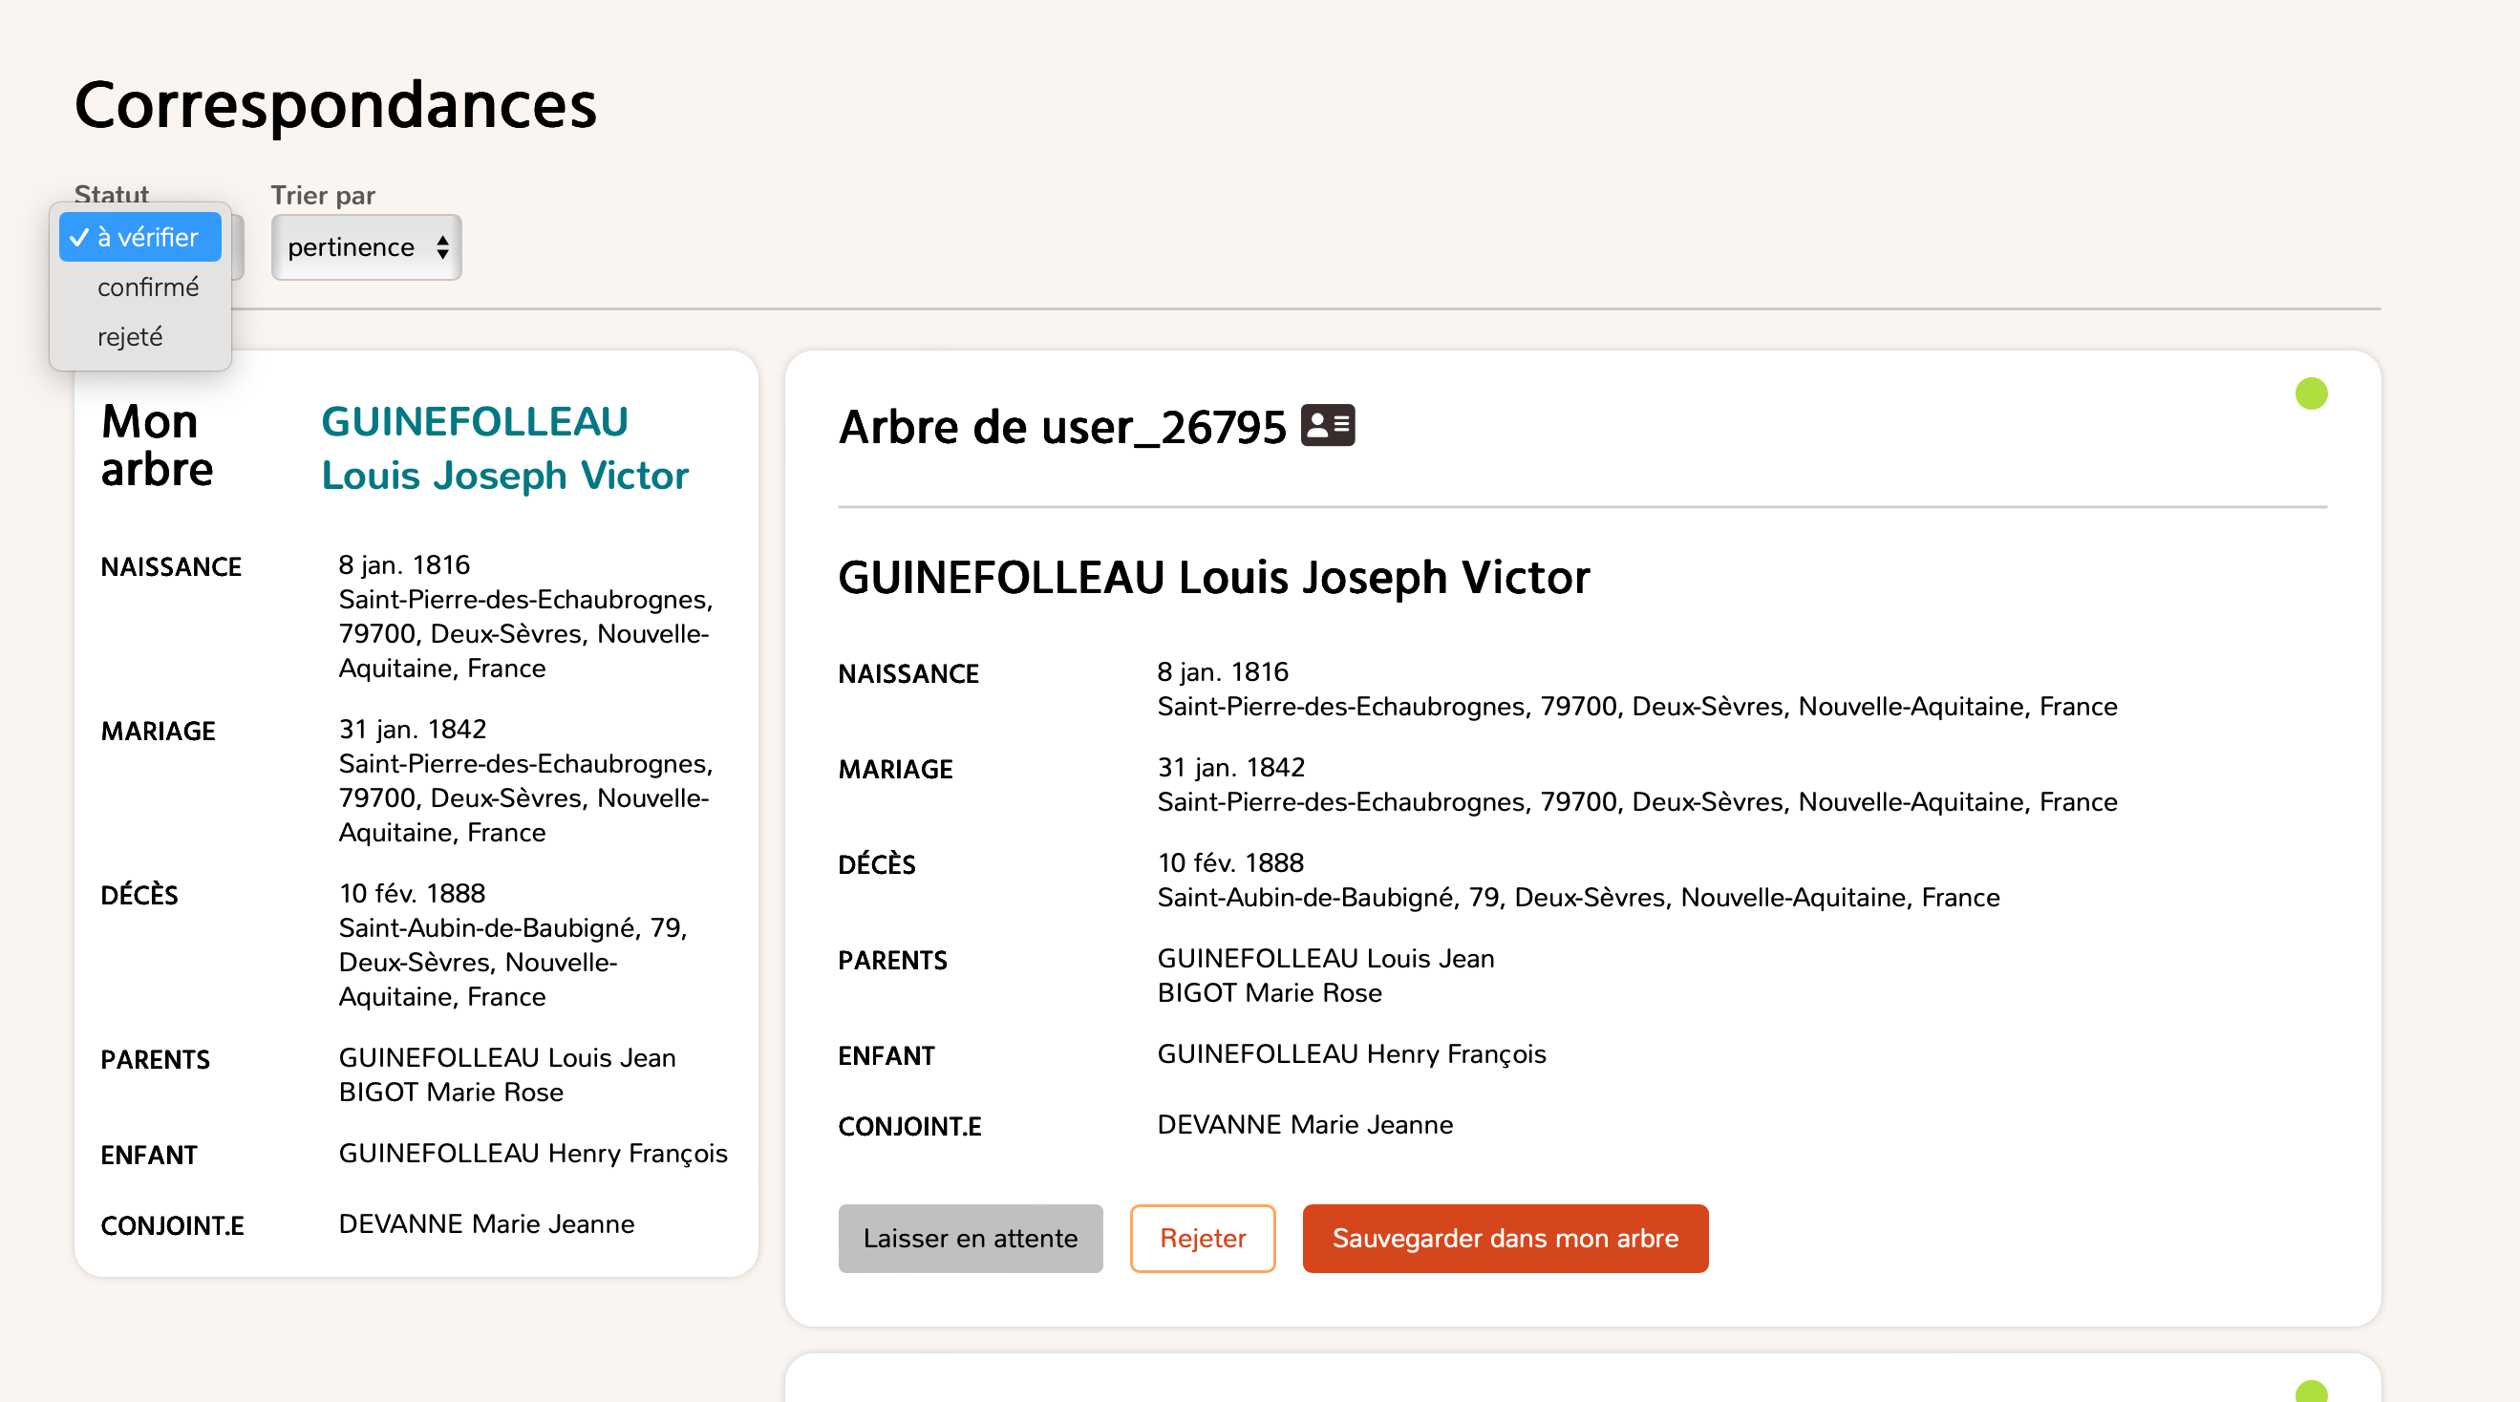Click the 'Rejeter' button
Viewport: 2520px width, 1402px height.
tap(1203, 1238)
